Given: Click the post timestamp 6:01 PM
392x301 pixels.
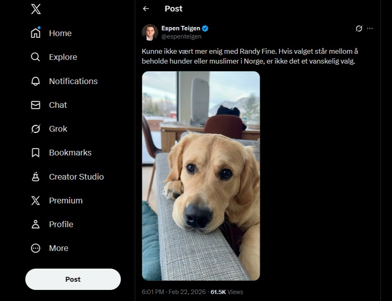Looking at the screenshot, I should (x=153, y=292).
